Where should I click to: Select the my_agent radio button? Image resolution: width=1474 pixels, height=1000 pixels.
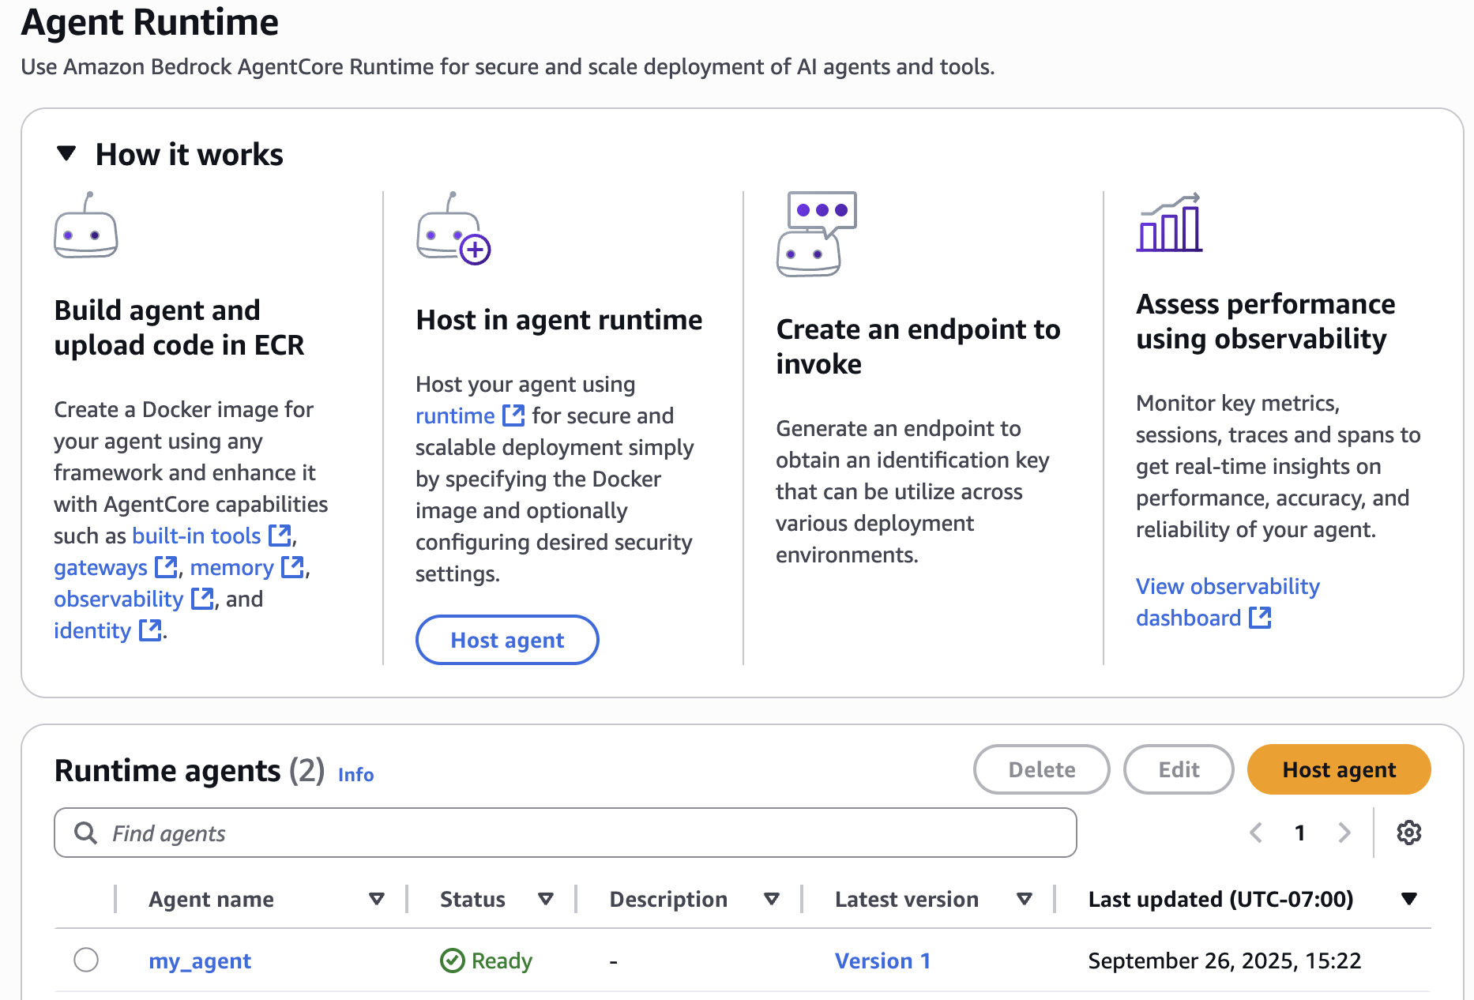86,961
